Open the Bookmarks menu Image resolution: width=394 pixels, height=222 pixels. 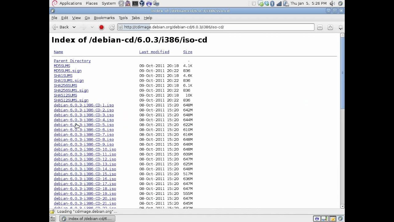pos(104,18)
